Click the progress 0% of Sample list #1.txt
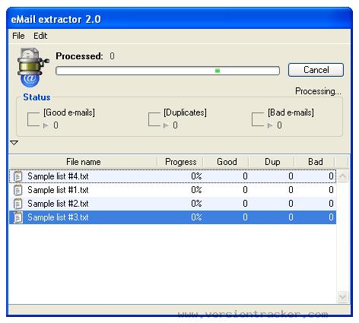 (x=196, y=190)
